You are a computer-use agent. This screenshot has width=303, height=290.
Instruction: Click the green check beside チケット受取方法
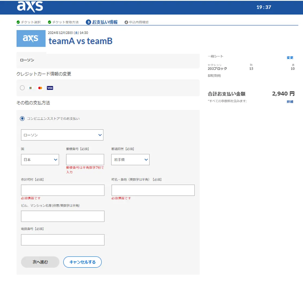pos(49,22)
